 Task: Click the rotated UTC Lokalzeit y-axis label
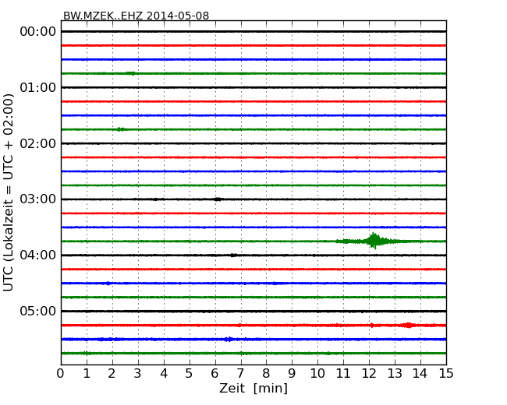click(x=9, y=192)
